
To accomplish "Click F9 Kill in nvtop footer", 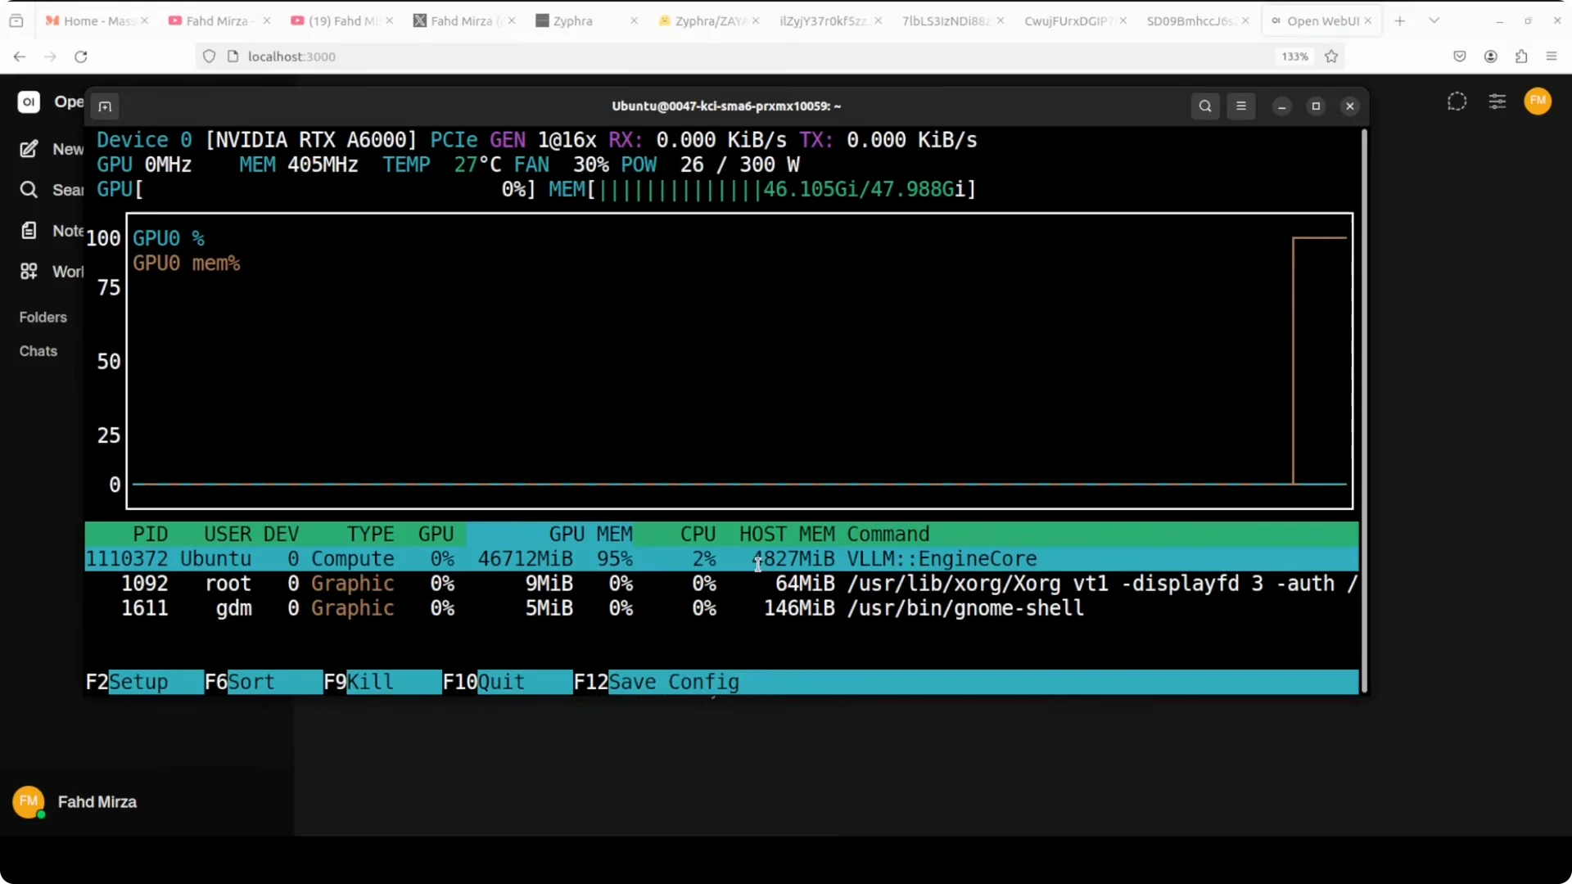I will pos(382,682).
